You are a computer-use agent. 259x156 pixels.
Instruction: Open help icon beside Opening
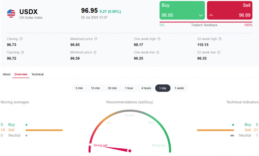[x=22, y=52]
